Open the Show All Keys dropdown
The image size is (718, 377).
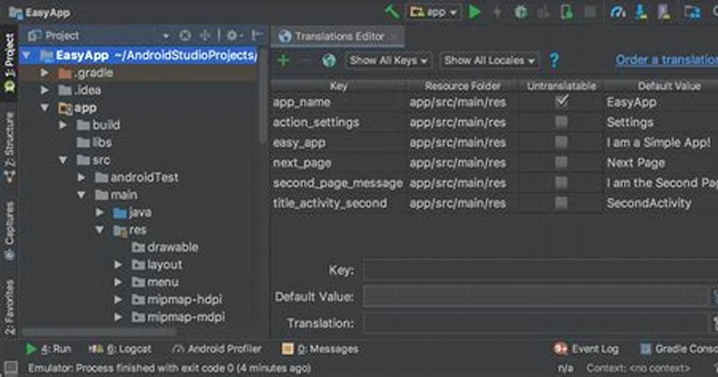[388, 61]
